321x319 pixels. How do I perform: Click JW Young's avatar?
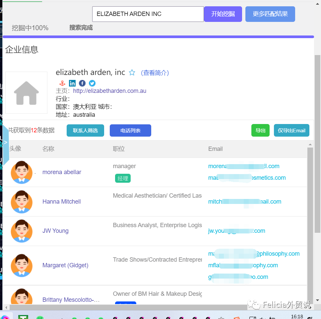(22, 231)
